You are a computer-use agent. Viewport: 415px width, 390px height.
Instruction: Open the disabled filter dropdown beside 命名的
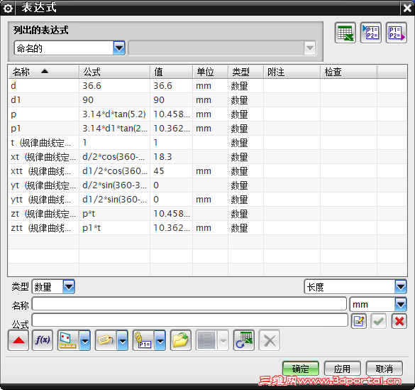coord(222,48)
